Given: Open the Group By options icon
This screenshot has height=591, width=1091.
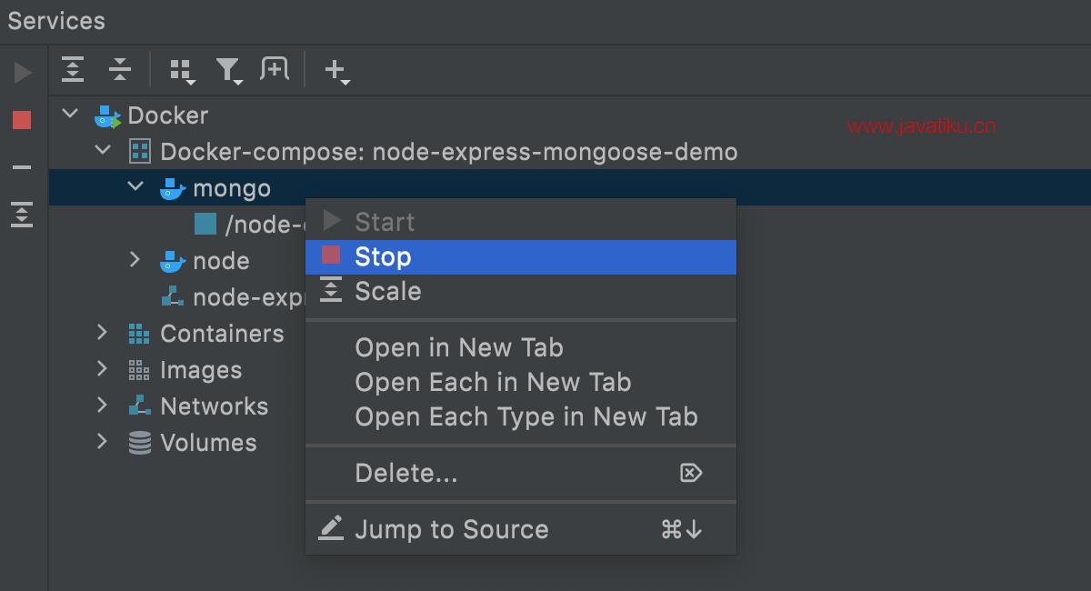Looking at the screenshot, I should [183, 71].
